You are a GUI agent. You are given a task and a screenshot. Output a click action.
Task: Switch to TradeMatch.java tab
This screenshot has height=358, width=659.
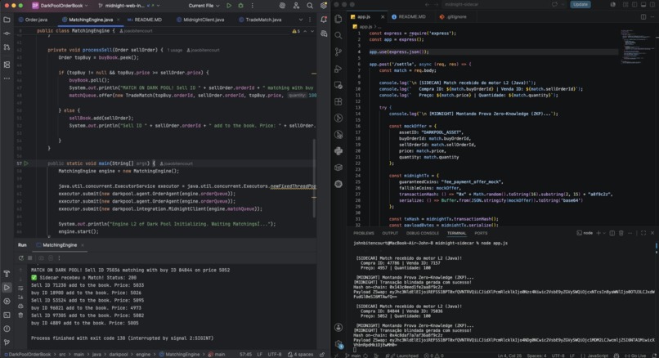(260, 20)
